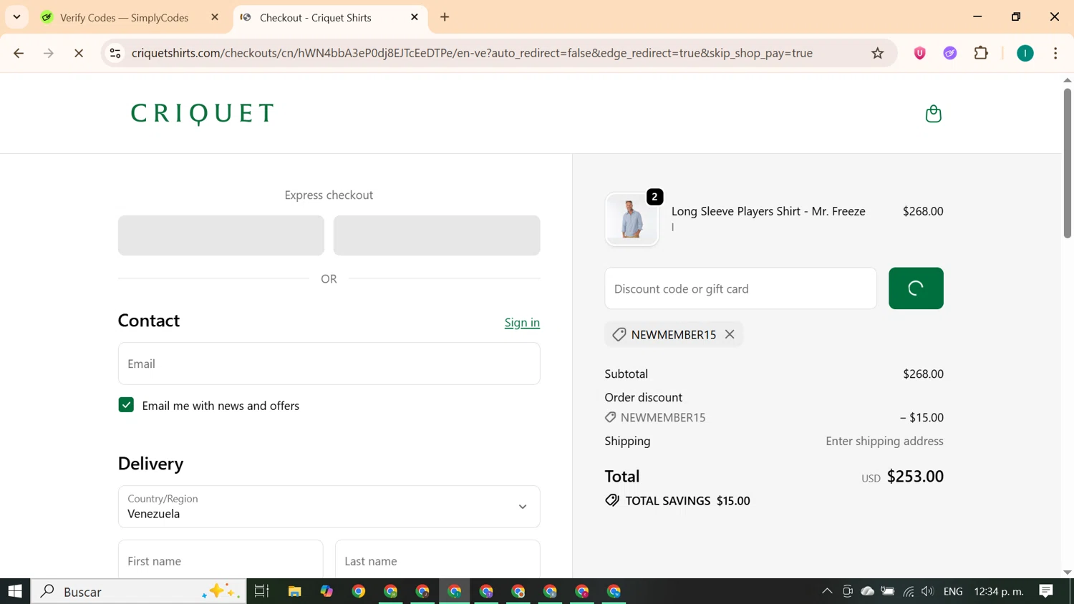
Task: View site information icon in address bar
Action: point(115,53)
